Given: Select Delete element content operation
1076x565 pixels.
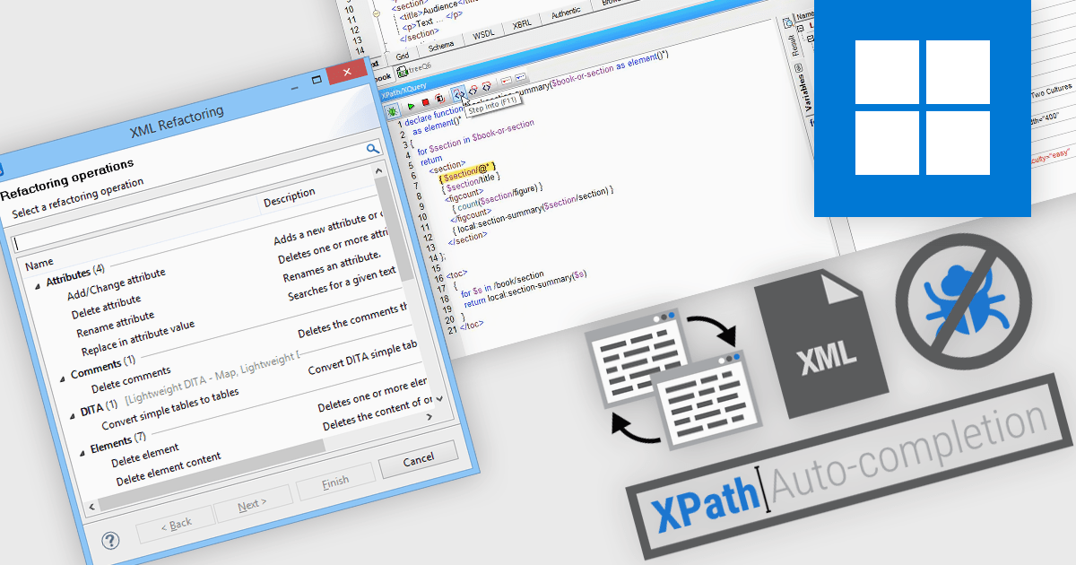Looking at the screenshot, I should point(168,469).
